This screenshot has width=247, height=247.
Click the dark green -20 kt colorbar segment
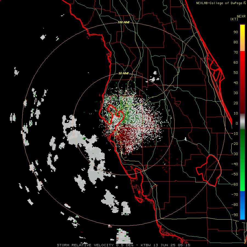[x=242, y=144]
